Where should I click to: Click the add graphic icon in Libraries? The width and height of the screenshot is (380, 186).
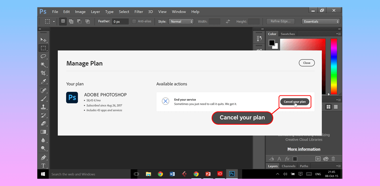272,159
